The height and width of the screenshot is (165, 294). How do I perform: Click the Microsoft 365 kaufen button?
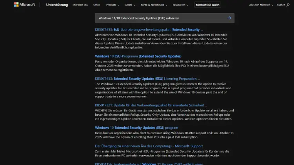(x=207, y=5)
